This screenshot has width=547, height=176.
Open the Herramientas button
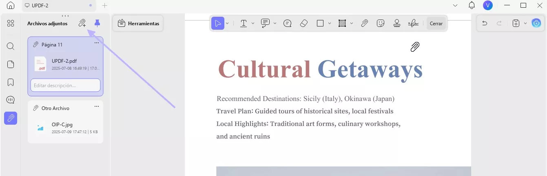point(138,24)
